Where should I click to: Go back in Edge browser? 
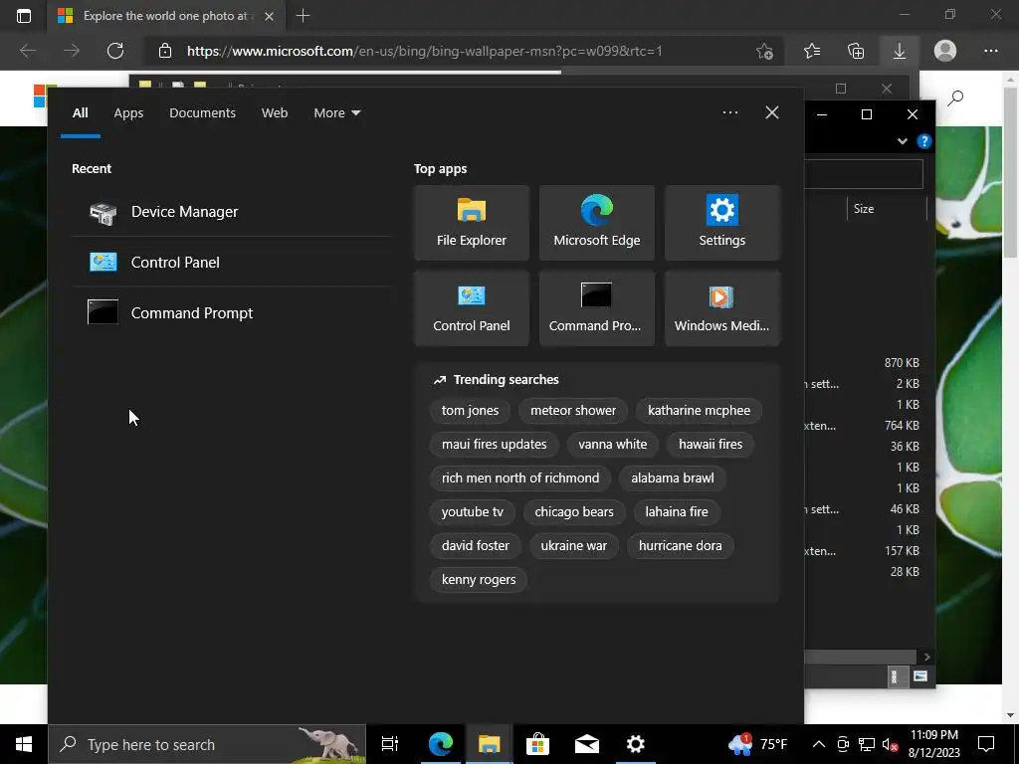coord(28,51)
